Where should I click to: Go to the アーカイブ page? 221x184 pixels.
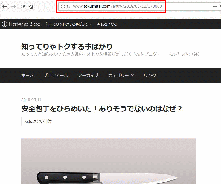88,75
